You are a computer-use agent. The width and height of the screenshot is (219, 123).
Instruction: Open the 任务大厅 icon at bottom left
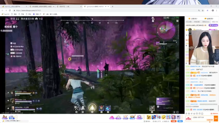(4, 117)
